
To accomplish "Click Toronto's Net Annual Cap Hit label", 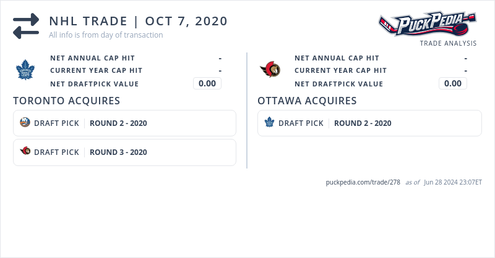I will [x=92, y=58].
